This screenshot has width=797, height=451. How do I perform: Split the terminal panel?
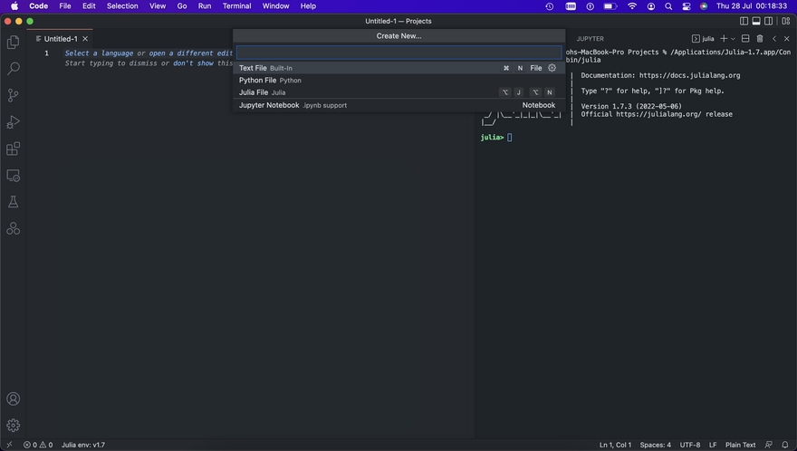pyautogui.click(x=745, y=39)
